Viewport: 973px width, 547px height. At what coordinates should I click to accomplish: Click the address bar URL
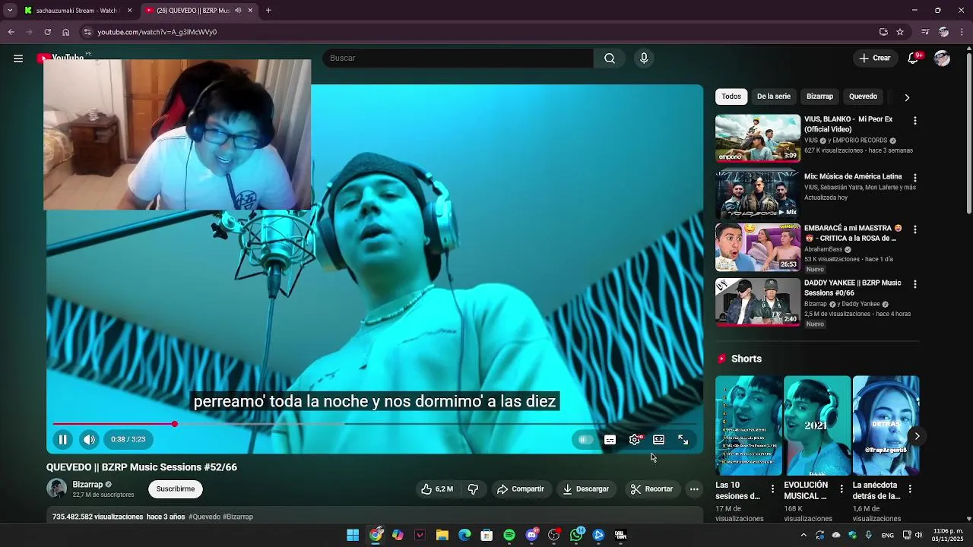[x=157, y=32]
